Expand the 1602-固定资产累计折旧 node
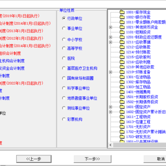 point(111,112)
